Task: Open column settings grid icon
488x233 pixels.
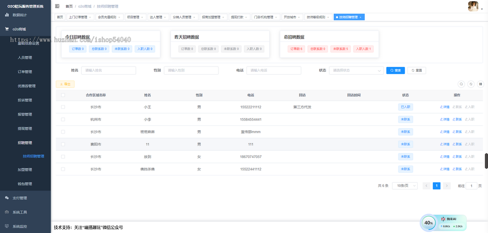Action: [x=481, y=84]
